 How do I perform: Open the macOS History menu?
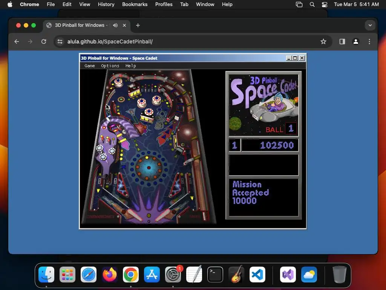106,4
